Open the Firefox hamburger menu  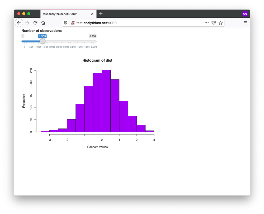click(245, 23)
